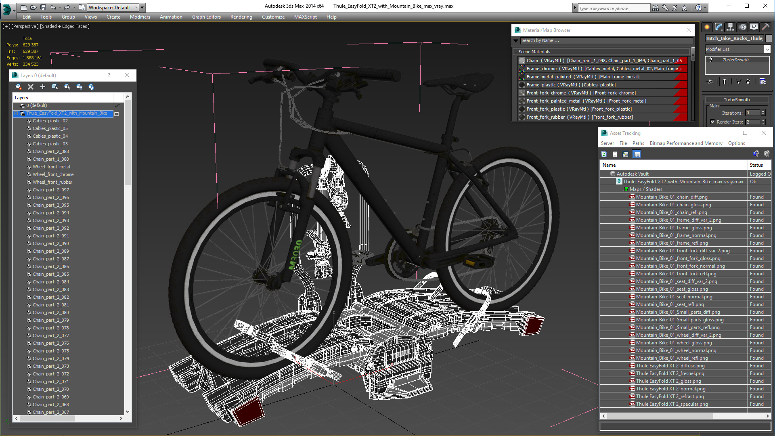Viewport: 775px width, 436px height.
Task: Open the MAXScript menu
Action: coord(306,17)
